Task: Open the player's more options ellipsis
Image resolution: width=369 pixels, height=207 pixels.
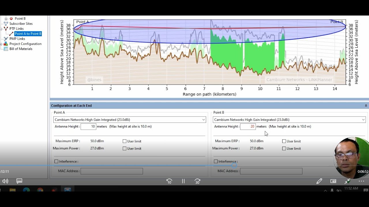Action: pyautogui.click(x=361, y=181)
